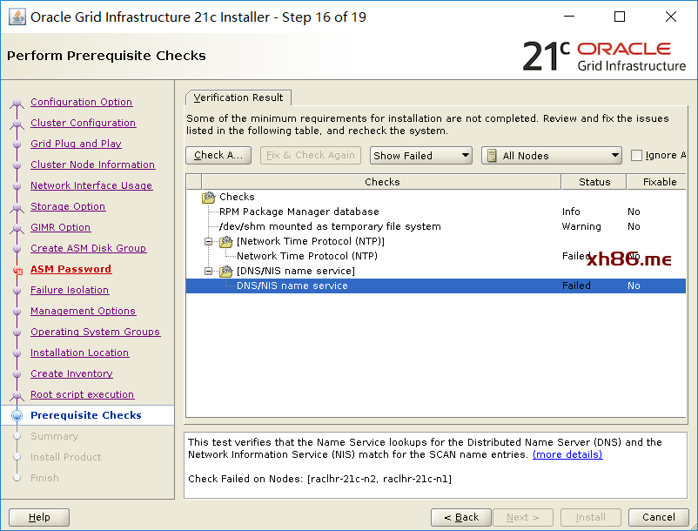Click the Configuration Option step marker icon
Image resolution: width=698 pixels, height=531 pixels.
coord(17,103)
